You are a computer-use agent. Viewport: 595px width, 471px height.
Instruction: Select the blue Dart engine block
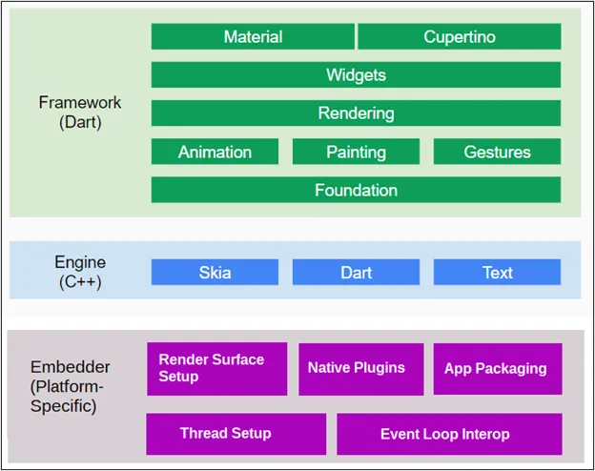tap(356, 272)
